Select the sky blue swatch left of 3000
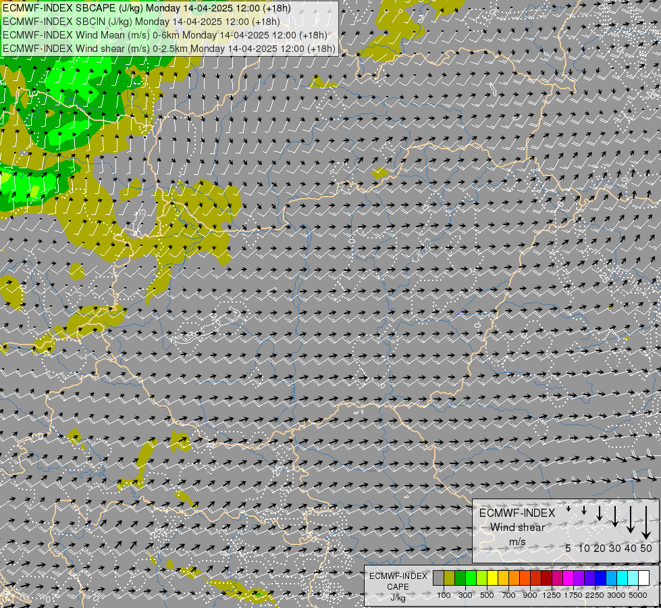Viewport: 661px width, 608px height. [611, 578]
